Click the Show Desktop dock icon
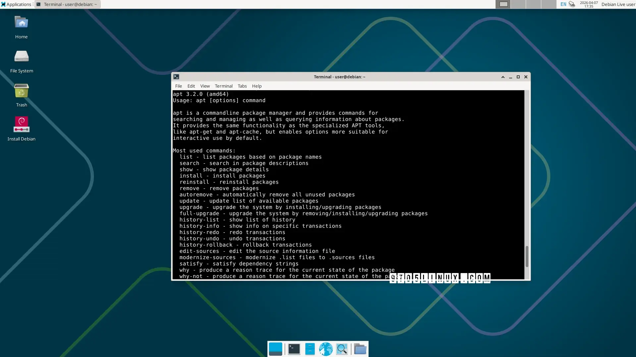The width and height of the screenshot is (636, 357). [x=275, y=349]
